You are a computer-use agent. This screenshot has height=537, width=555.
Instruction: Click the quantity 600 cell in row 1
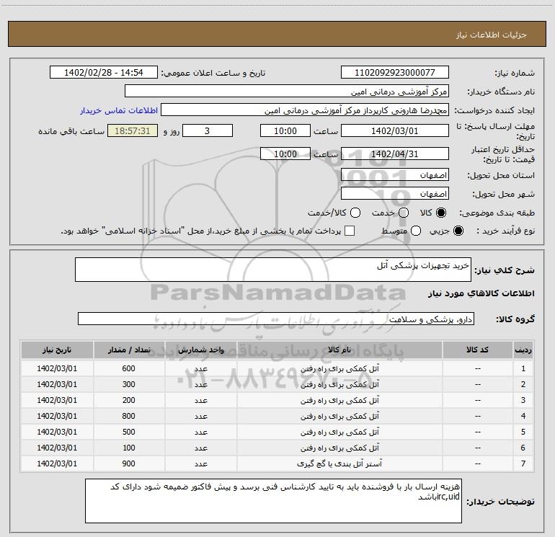(x=129, y=368)
